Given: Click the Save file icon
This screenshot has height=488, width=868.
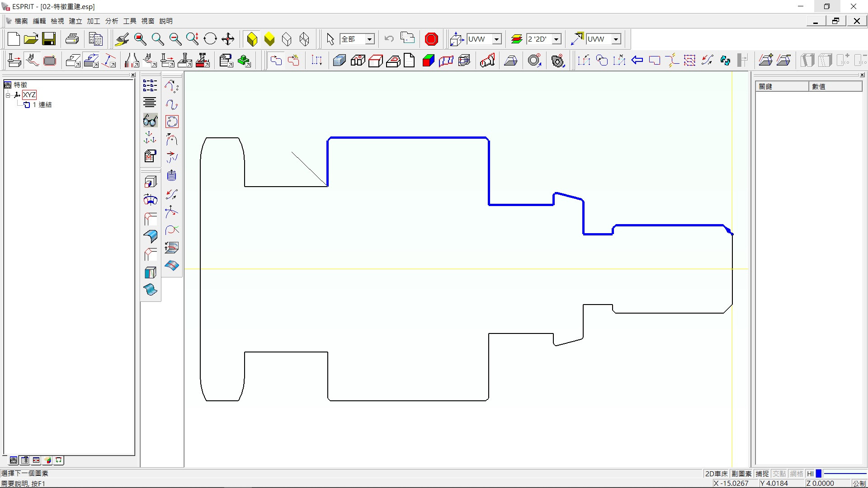Looking at the screenshot, I should 49,39.
